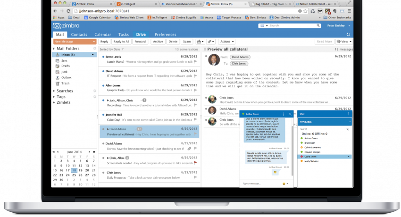Click the Mail Folders gear icon

95,48
